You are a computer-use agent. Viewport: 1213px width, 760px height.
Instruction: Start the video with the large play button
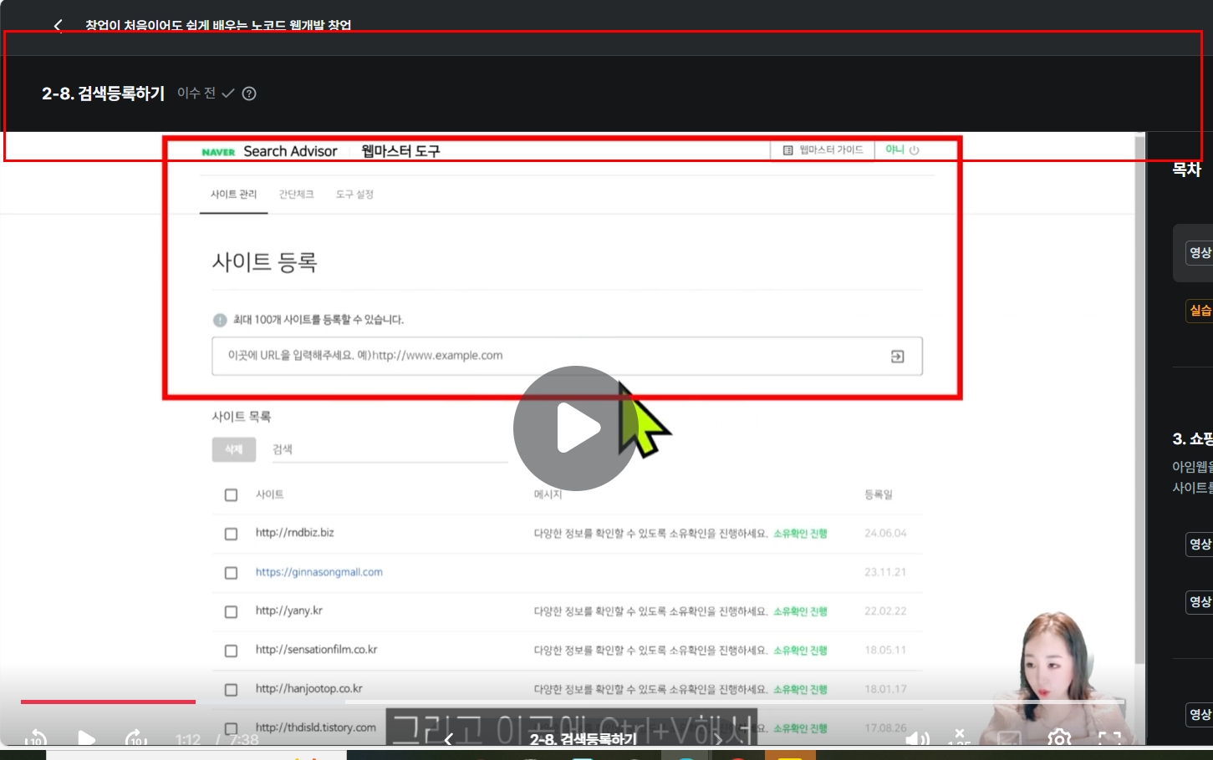(x=576, y=428)
